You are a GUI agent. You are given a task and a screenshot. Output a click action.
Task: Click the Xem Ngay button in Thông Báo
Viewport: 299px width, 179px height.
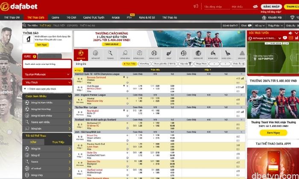point(42,45)
